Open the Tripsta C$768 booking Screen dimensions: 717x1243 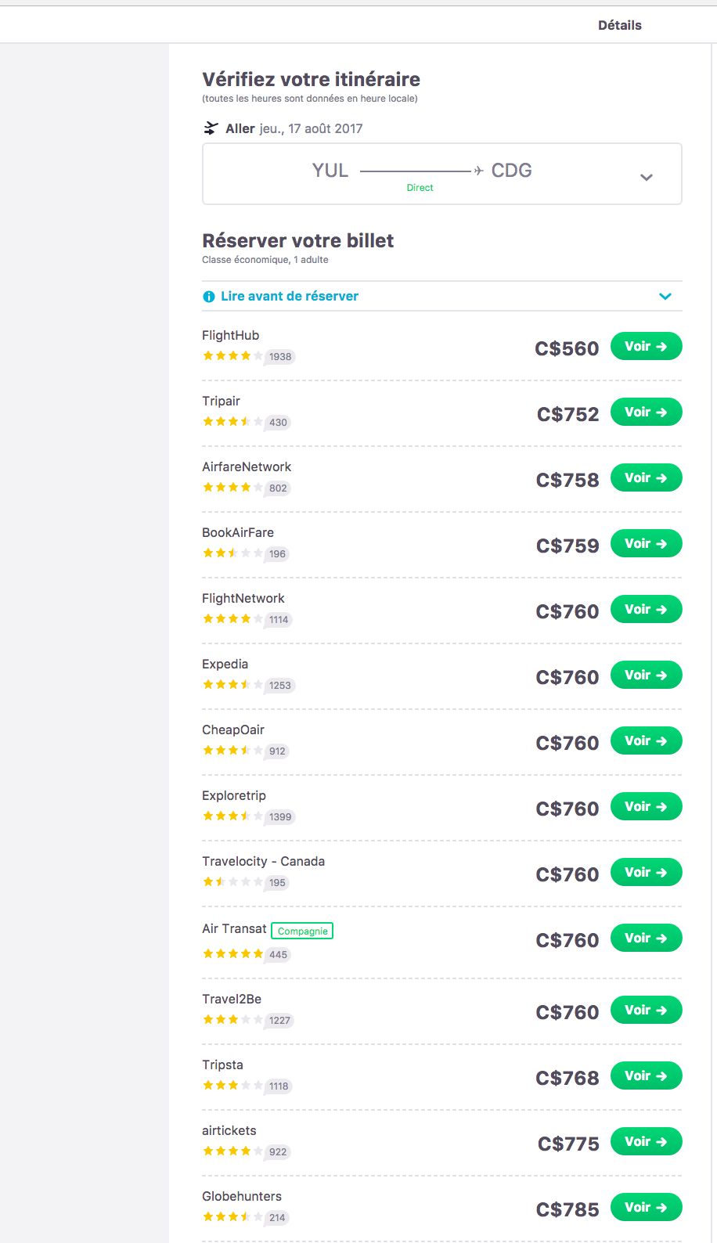(646, 1076)
